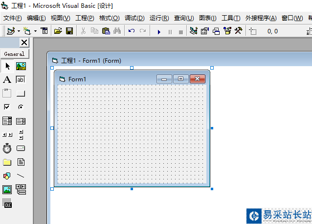
Task: Open the Properties Window from toolbar
Action: click(205, 31)
